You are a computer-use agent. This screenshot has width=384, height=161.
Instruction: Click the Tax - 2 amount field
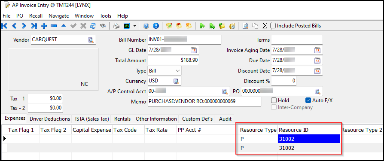coord(45,108)
